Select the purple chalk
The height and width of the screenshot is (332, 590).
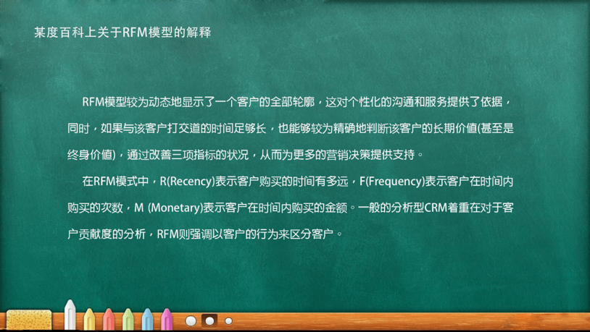pyautogui.click(x=167, y=319)
